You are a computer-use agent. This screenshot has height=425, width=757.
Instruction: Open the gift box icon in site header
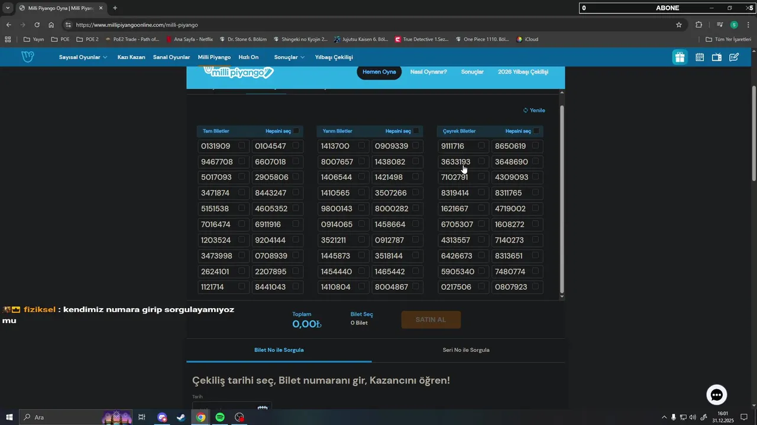point(680,57)
